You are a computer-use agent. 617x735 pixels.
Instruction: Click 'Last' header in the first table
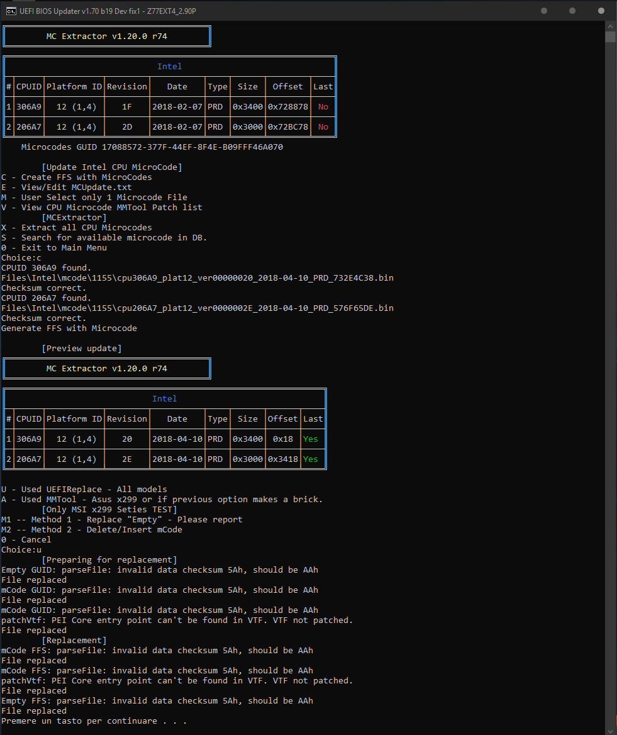[323, 87]
